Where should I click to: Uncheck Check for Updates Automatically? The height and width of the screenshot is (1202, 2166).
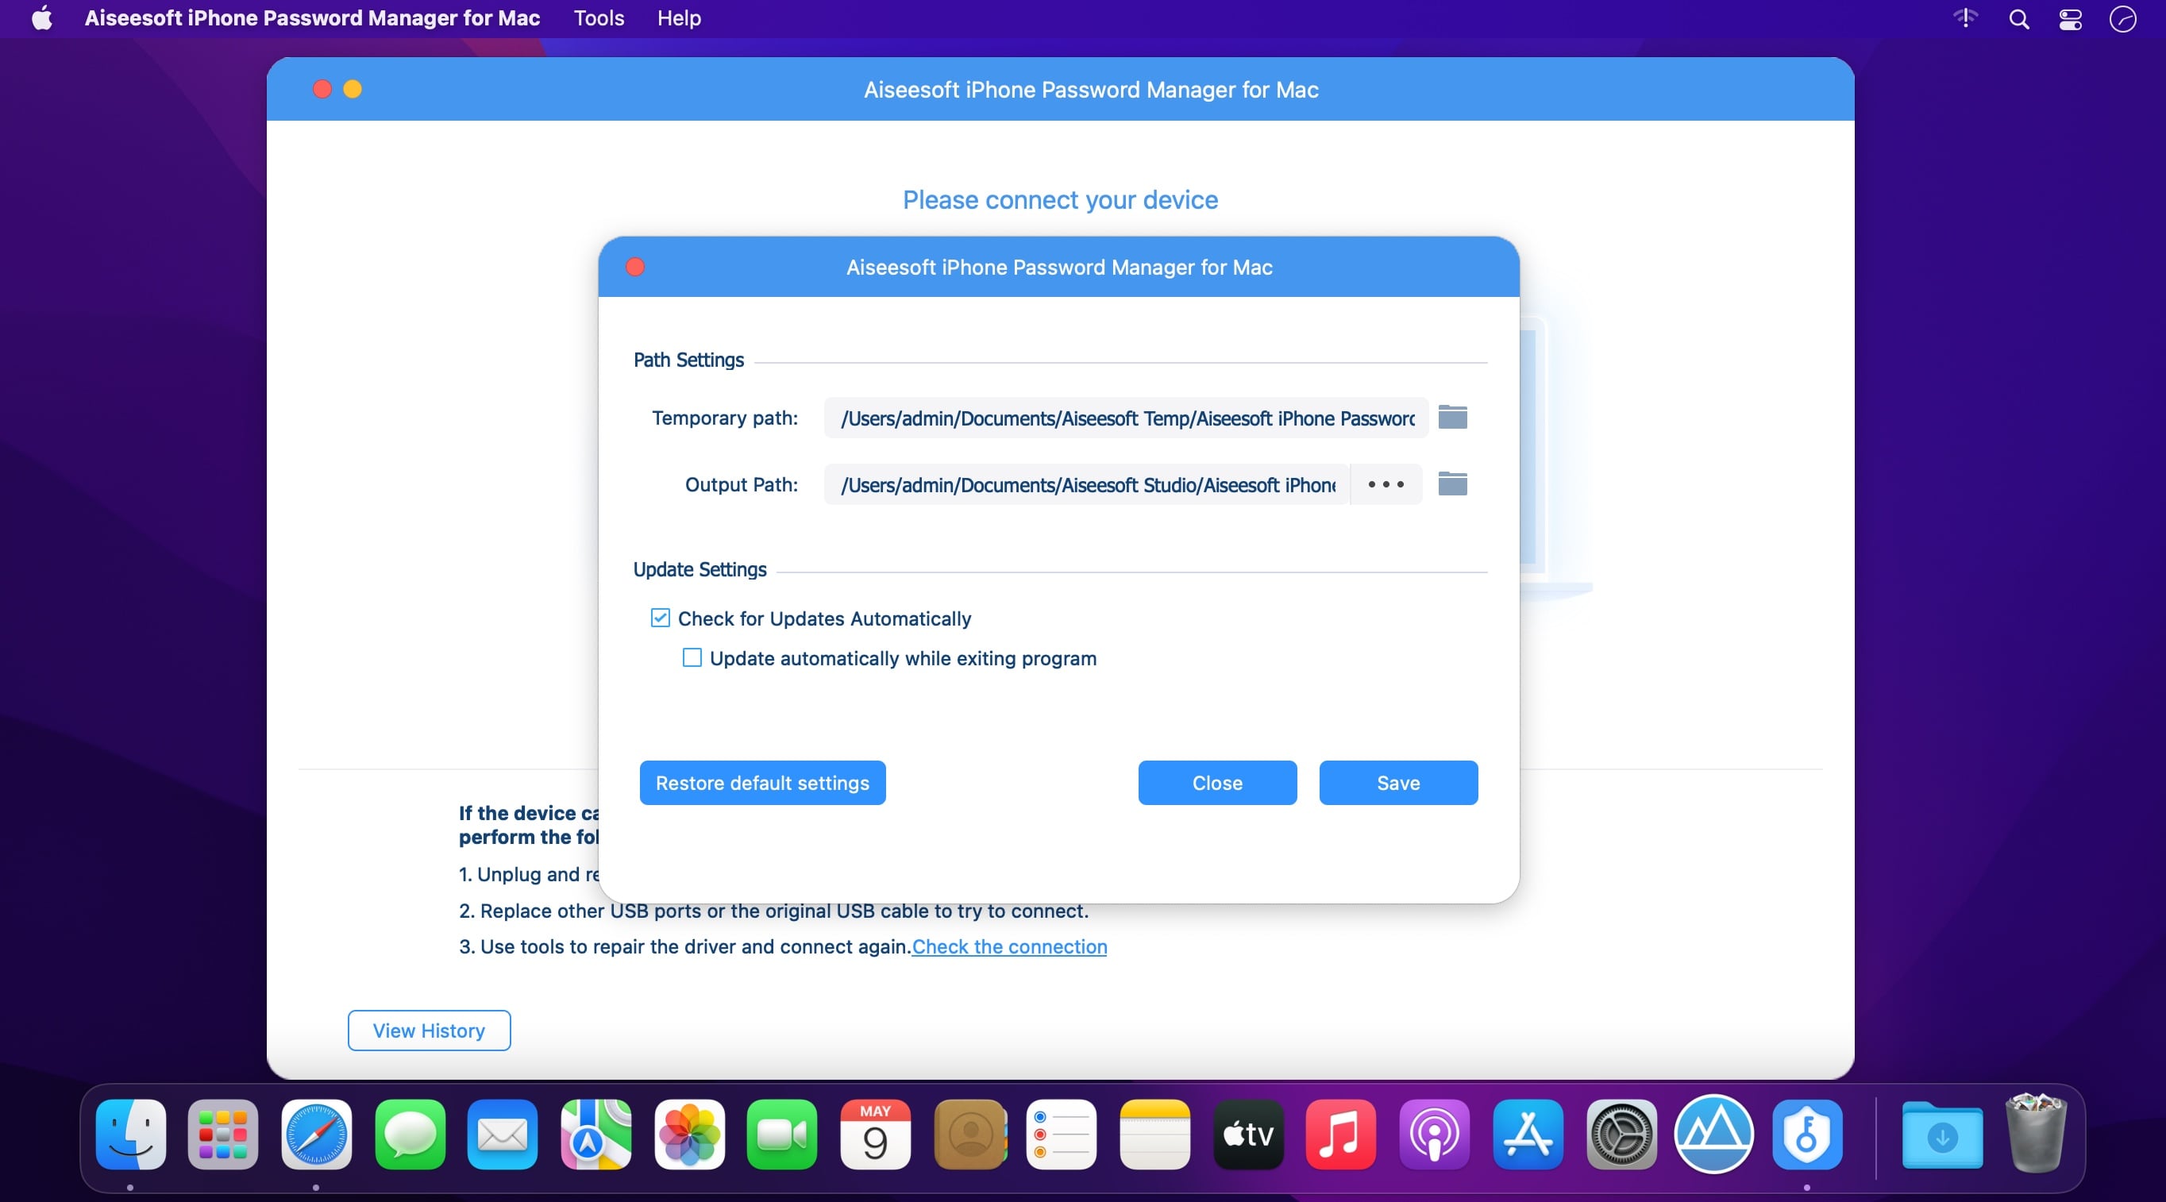coord(660,618)
